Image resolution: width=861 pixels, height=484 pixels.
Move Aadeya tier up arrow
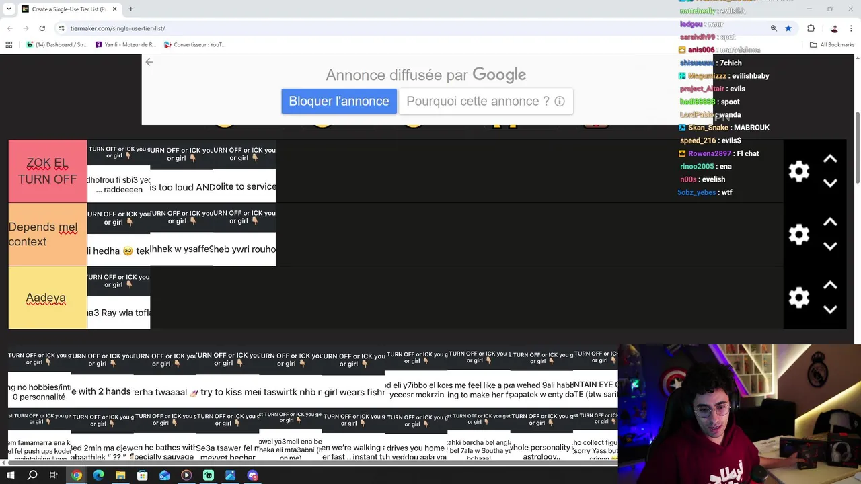click(830, 286)
